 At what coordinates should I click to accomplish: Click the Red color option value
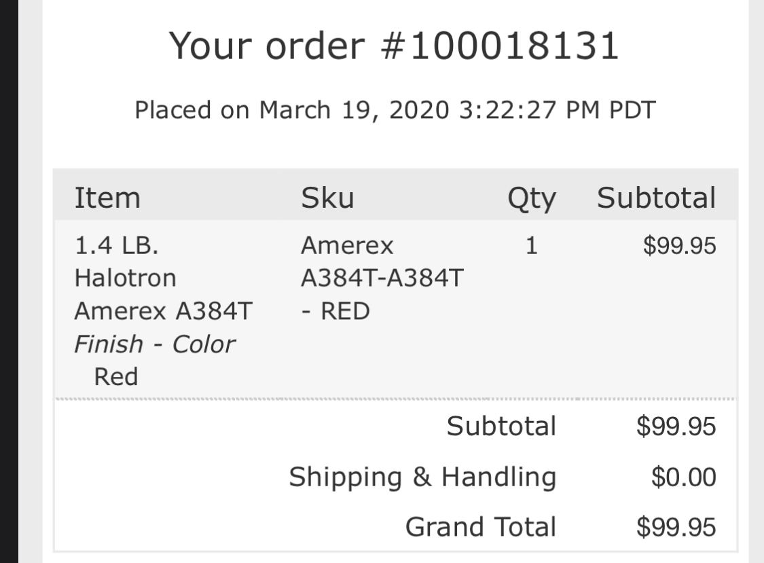tap(116, 376)
